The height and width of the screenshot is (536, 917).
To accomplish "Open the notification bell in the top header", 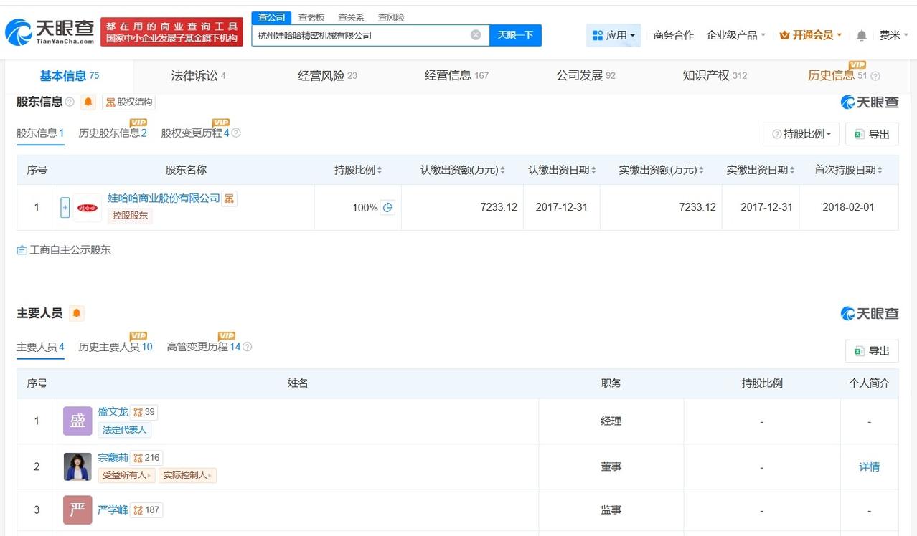I will point(862,35).
